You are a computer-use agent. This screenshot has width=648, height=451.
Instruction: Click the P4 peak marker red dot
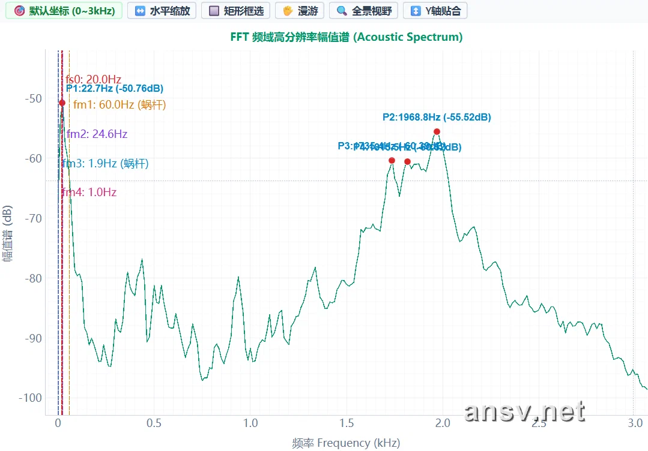click(x=408, y=161)
